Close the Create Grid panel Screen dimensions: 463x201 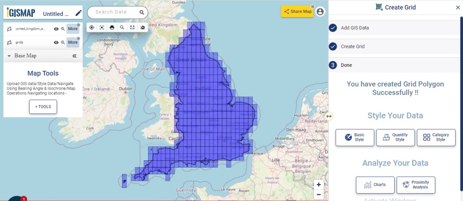(458, 8)
